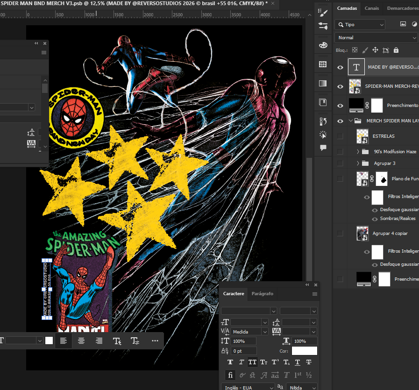Show the ESTRELAS layer
The height and width of the screenshot is (390, 419).
[x=340, y=136]
